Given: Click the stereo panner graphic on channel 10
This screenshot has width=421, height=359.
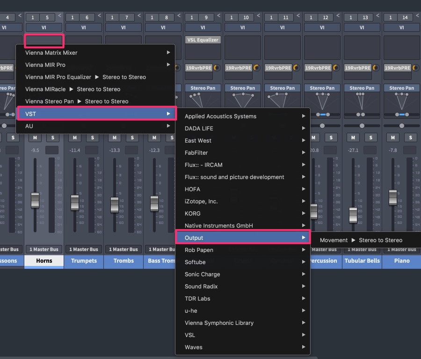Looking at the screenshot, I should [242, 100].
